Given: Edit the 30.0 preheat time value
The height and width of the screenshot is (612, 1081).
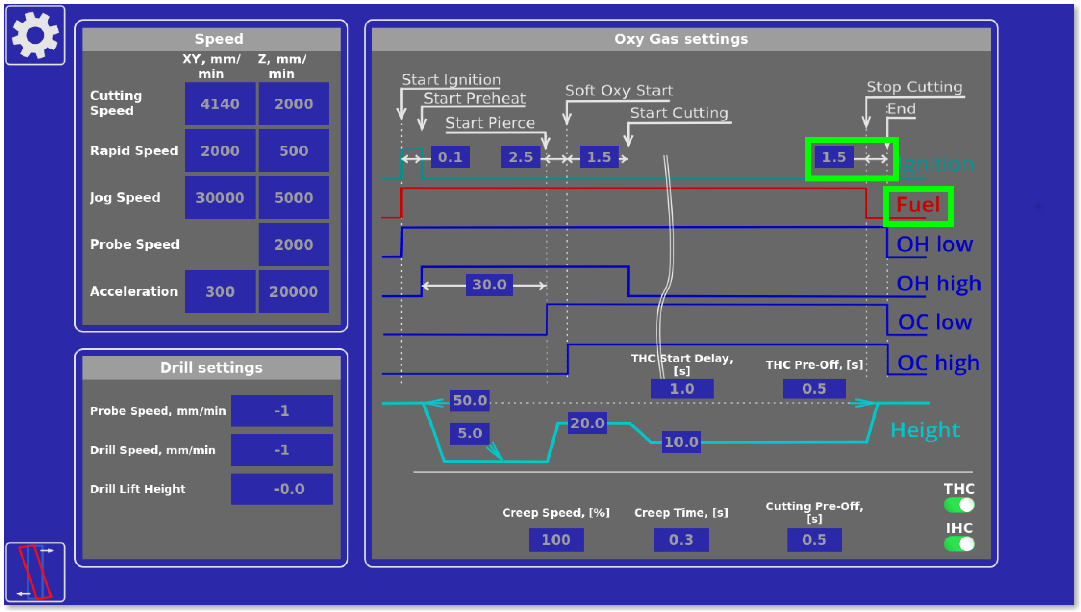Looking at the screenshot, I should pos(489,285).
